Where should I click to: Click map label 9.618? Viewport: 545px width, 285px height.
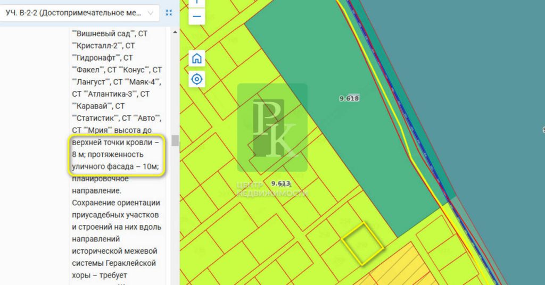[x=349, y=98]
